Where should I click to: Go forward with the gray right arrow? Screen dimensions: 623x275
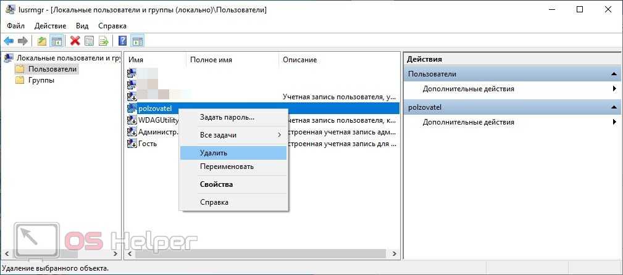click(x=23, y=41)
